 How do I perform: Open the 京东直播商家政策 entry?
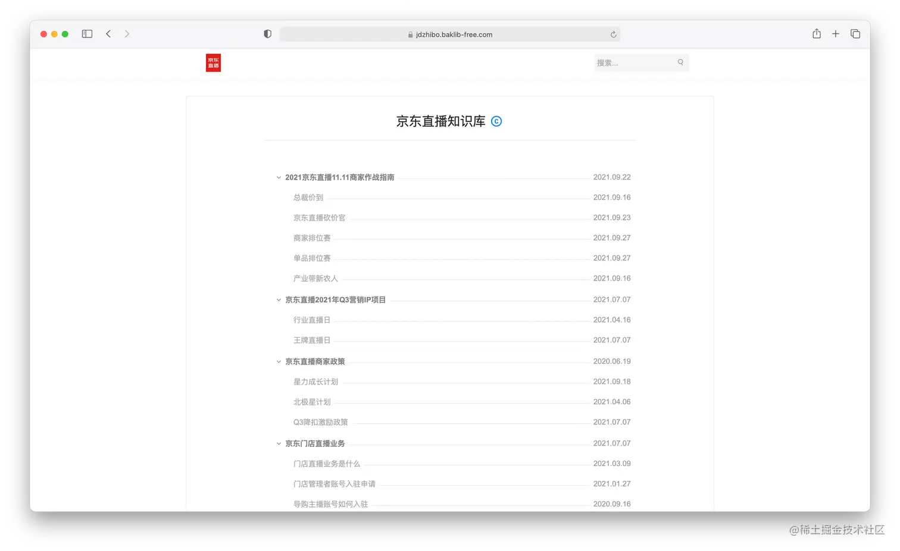click(315, 361)
